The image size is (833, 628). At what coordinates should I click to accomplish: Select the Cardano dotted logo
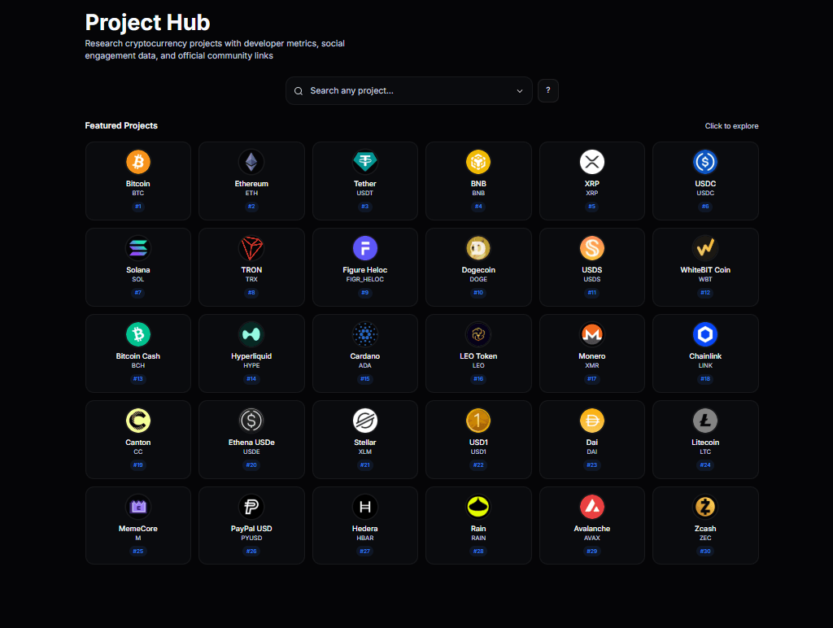pos(365,334)
